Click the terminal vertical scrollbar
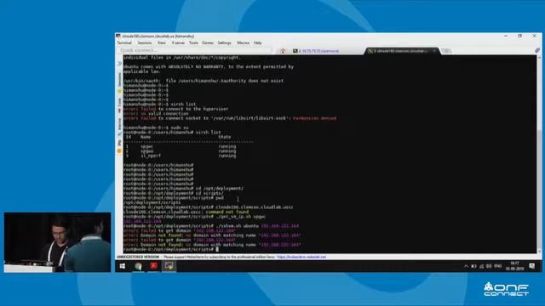Screen dimensions: 545x306 coord(539,154)
